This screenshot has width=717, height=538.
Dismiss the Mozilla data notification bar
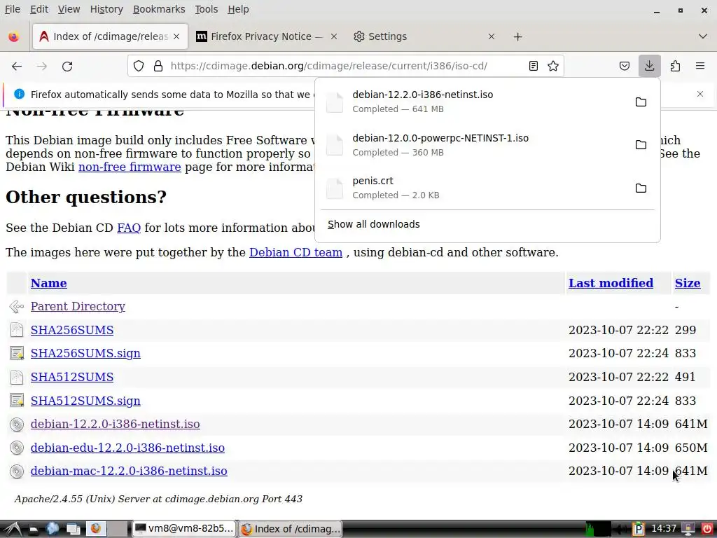[x=699, y=94]
